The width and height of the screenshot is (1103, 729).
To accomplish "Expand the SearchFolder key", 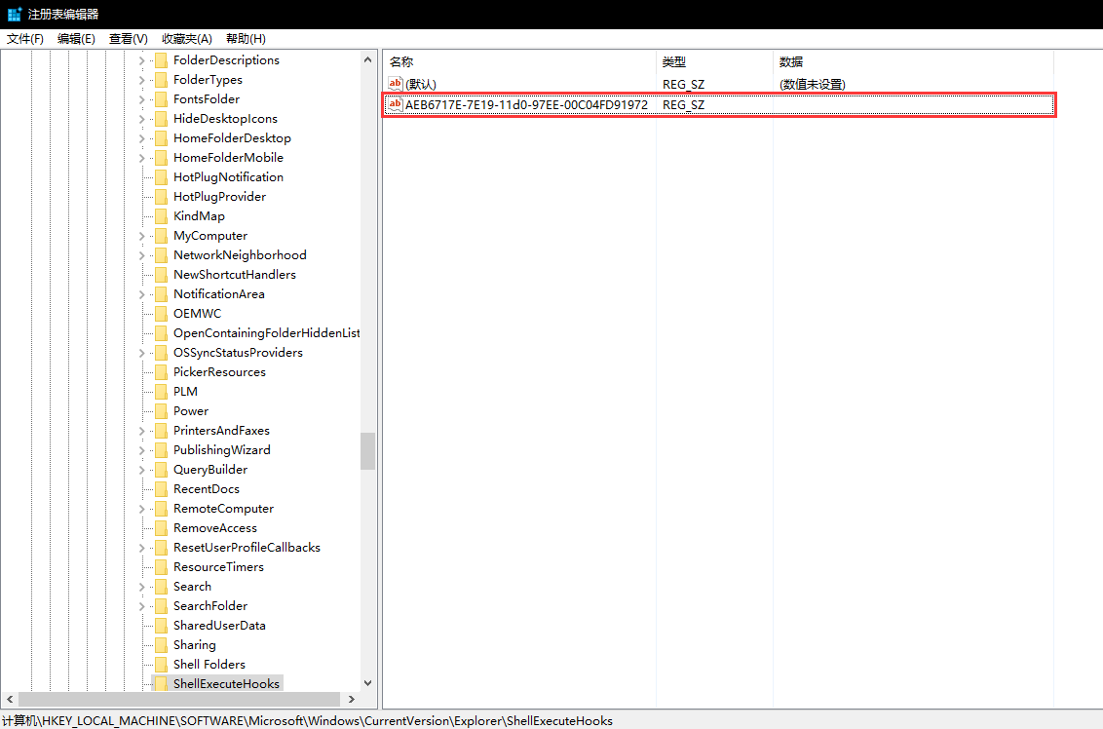I will 142,606.
